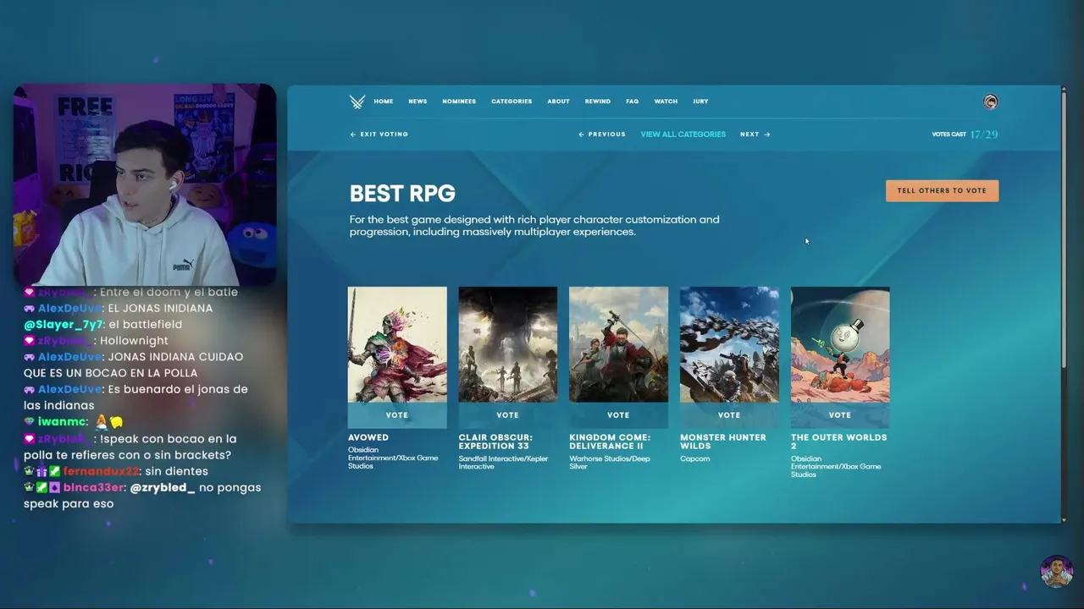
Task: Open the Home nav item
Action: [x=384, y=101]
